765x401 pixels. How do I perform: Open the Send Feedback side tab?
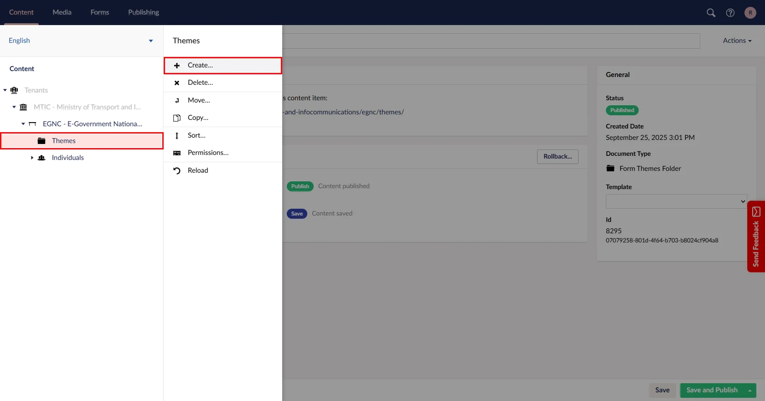(x=755, y=237)
